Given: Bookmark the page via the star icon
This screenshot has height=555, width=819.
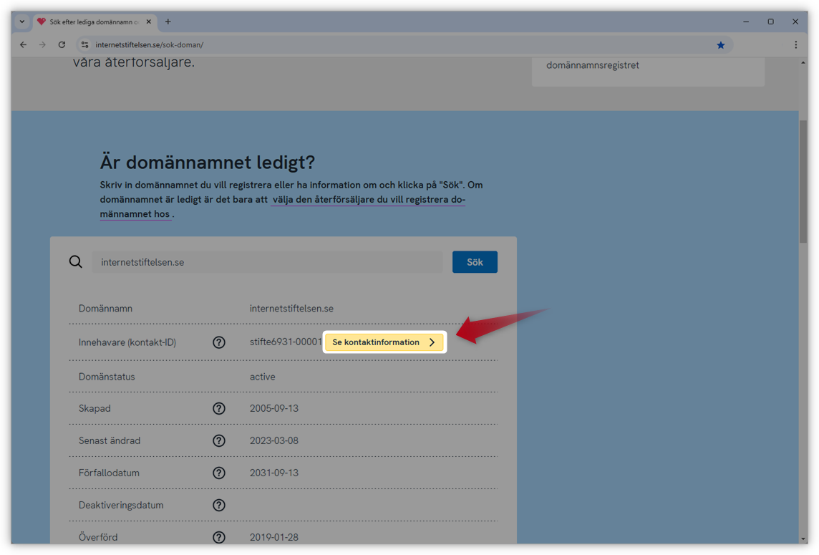Looking at the screenshot, I should click(x=720, y=44).
